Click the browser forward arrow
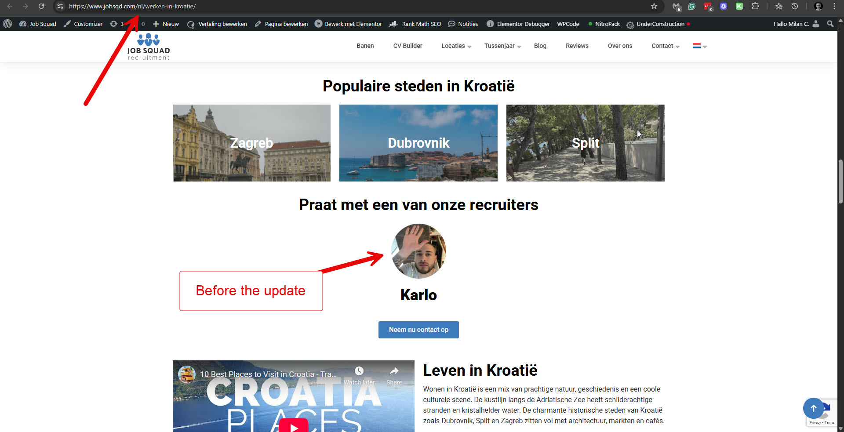Image resolution: width=844 pixels, height=432 pixels. pyautogui.click(x=25, y=6)
